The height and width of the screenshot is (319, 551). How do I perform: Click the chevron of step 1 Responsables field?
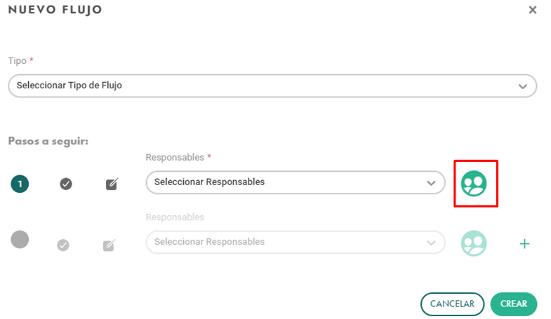click(431, 183)
